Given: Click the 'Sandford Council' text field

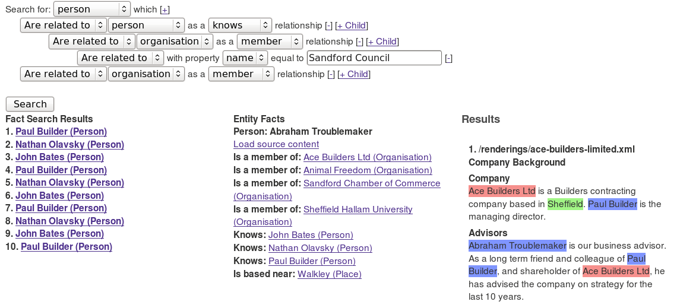Looking at the screenshot, I should point(374,58).
